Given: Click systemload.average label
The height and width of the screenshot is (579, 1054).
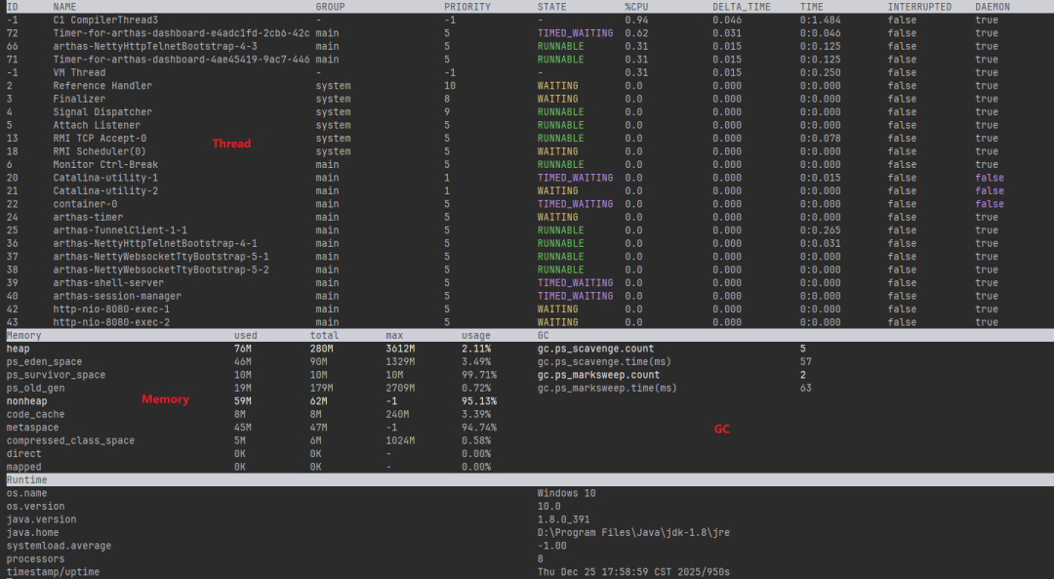Looking at the screenshot, I should click(x=59, y=546).
